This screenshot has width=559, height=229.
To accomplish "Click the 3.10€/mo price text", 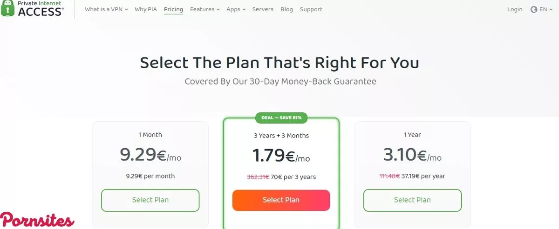I will coord(412,156).
